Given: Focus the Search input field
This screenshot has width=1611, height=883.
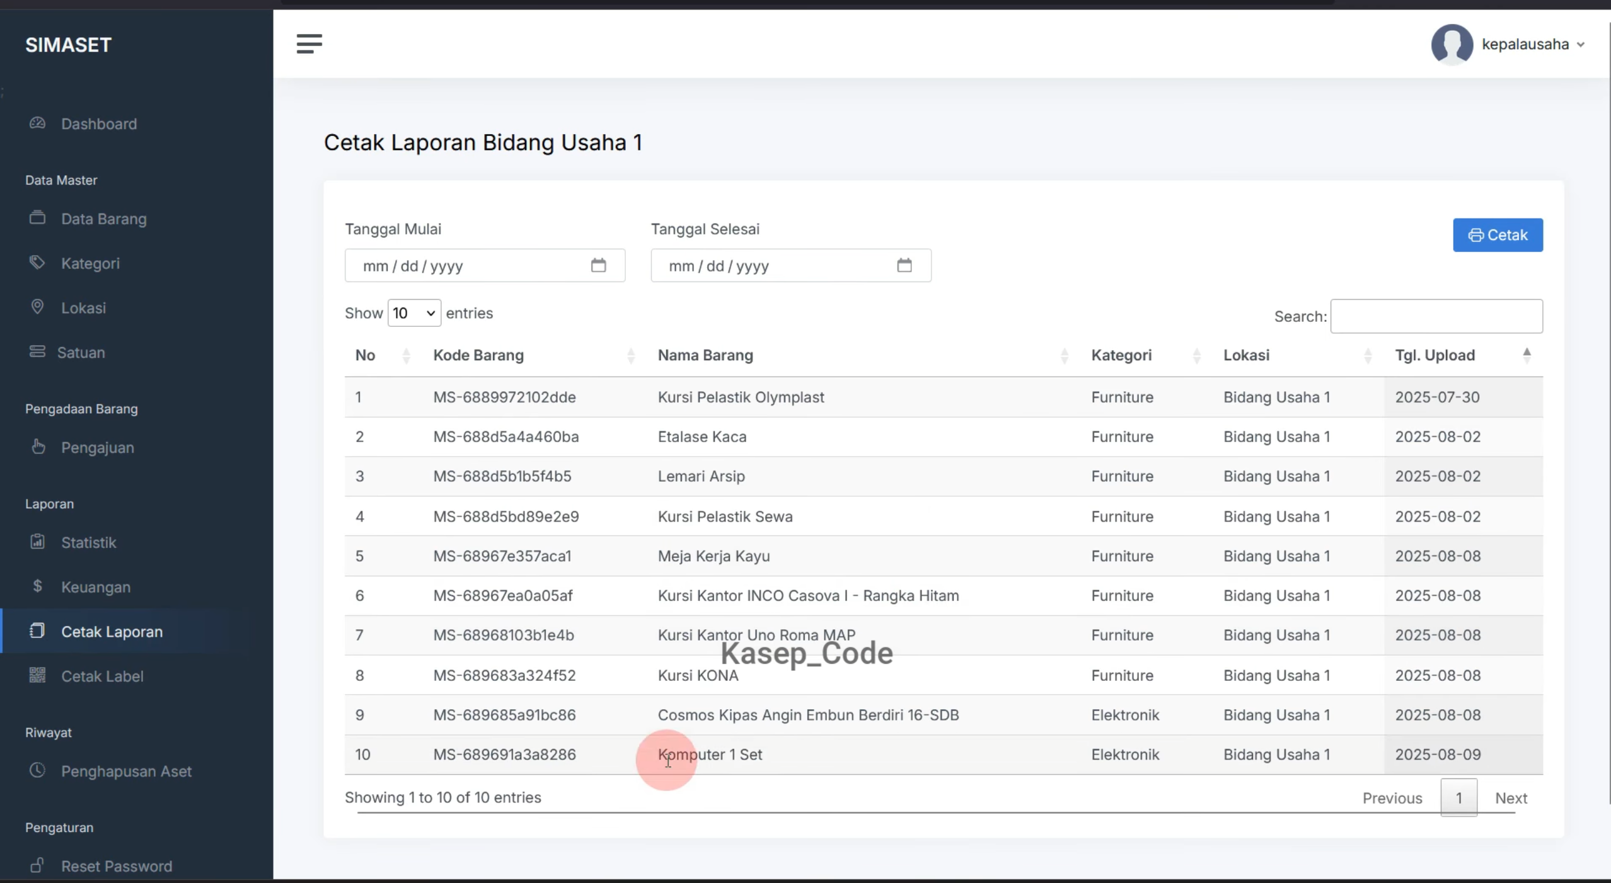Looking at the screenshot, I should (1436, 316).
